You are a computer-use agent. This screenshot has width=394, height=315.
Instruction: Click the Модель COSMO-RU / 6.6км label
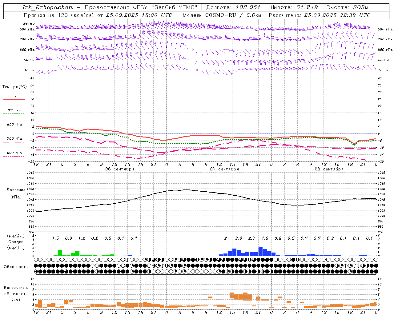(x=222, y=15)
